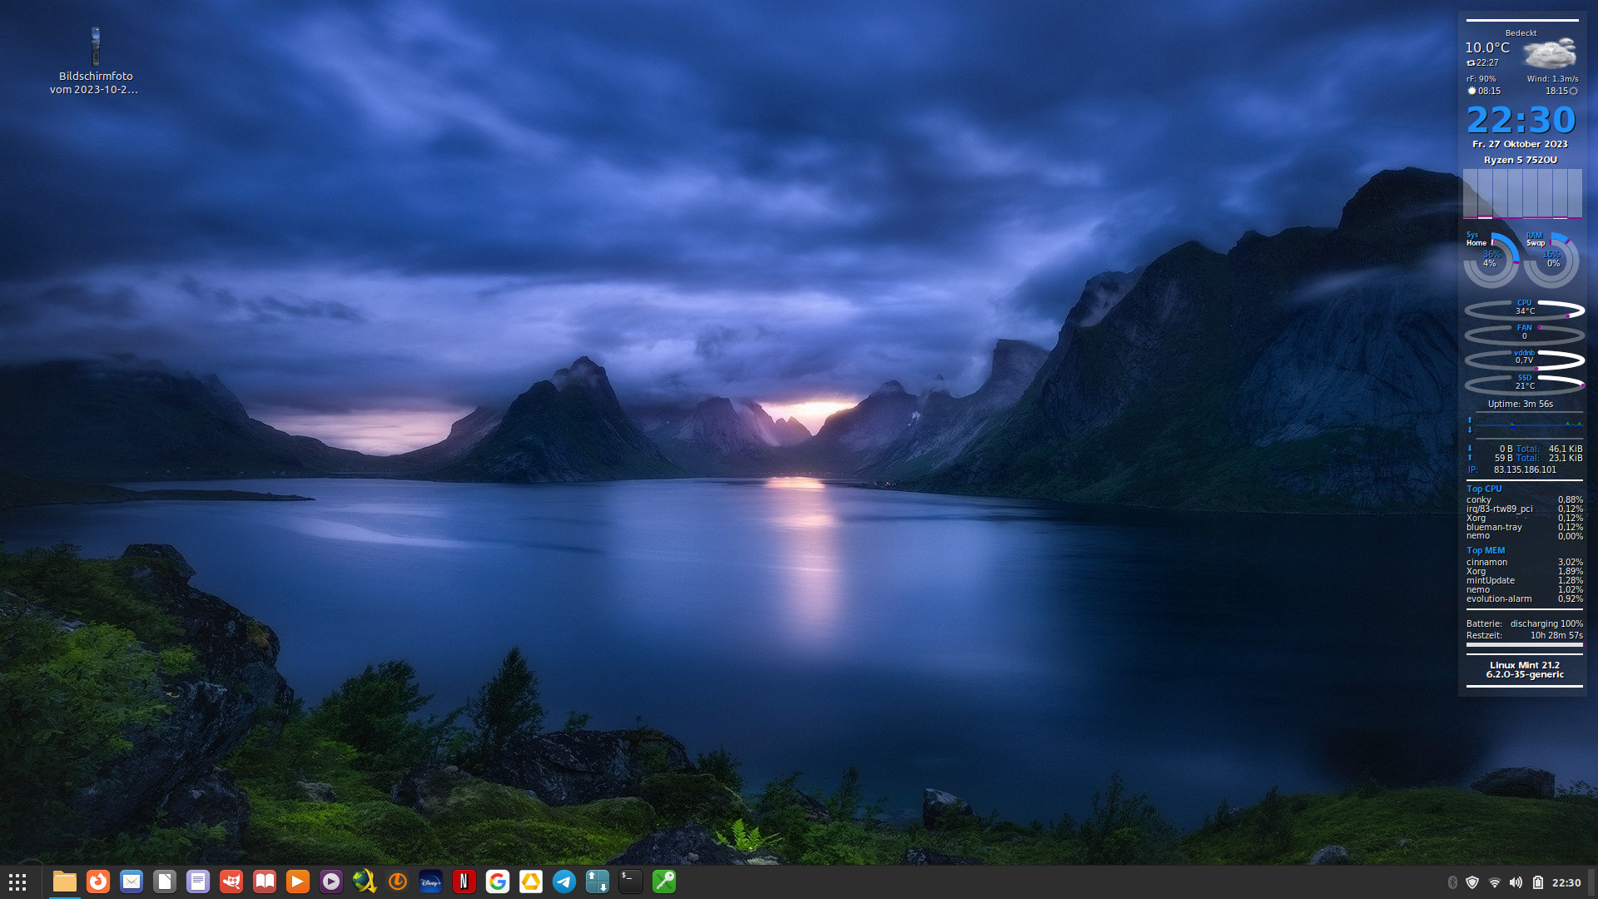Viewport: 1598px width, 899px height.
Task: Open the orange media player launcher
Action: [298, 882]
